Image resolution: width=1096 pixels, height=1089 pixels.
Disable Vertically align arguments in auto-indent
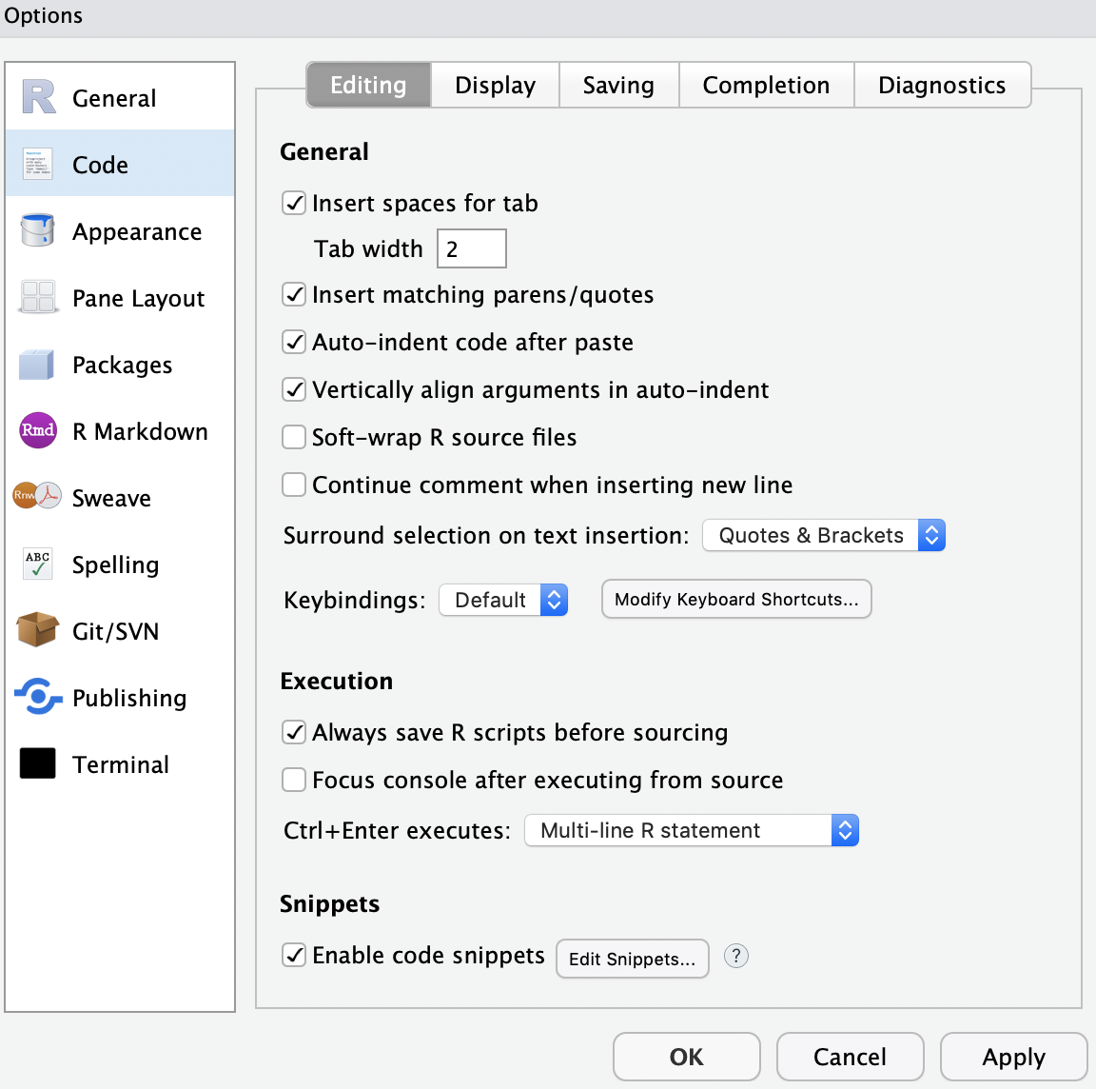click(x=294, y=389)
